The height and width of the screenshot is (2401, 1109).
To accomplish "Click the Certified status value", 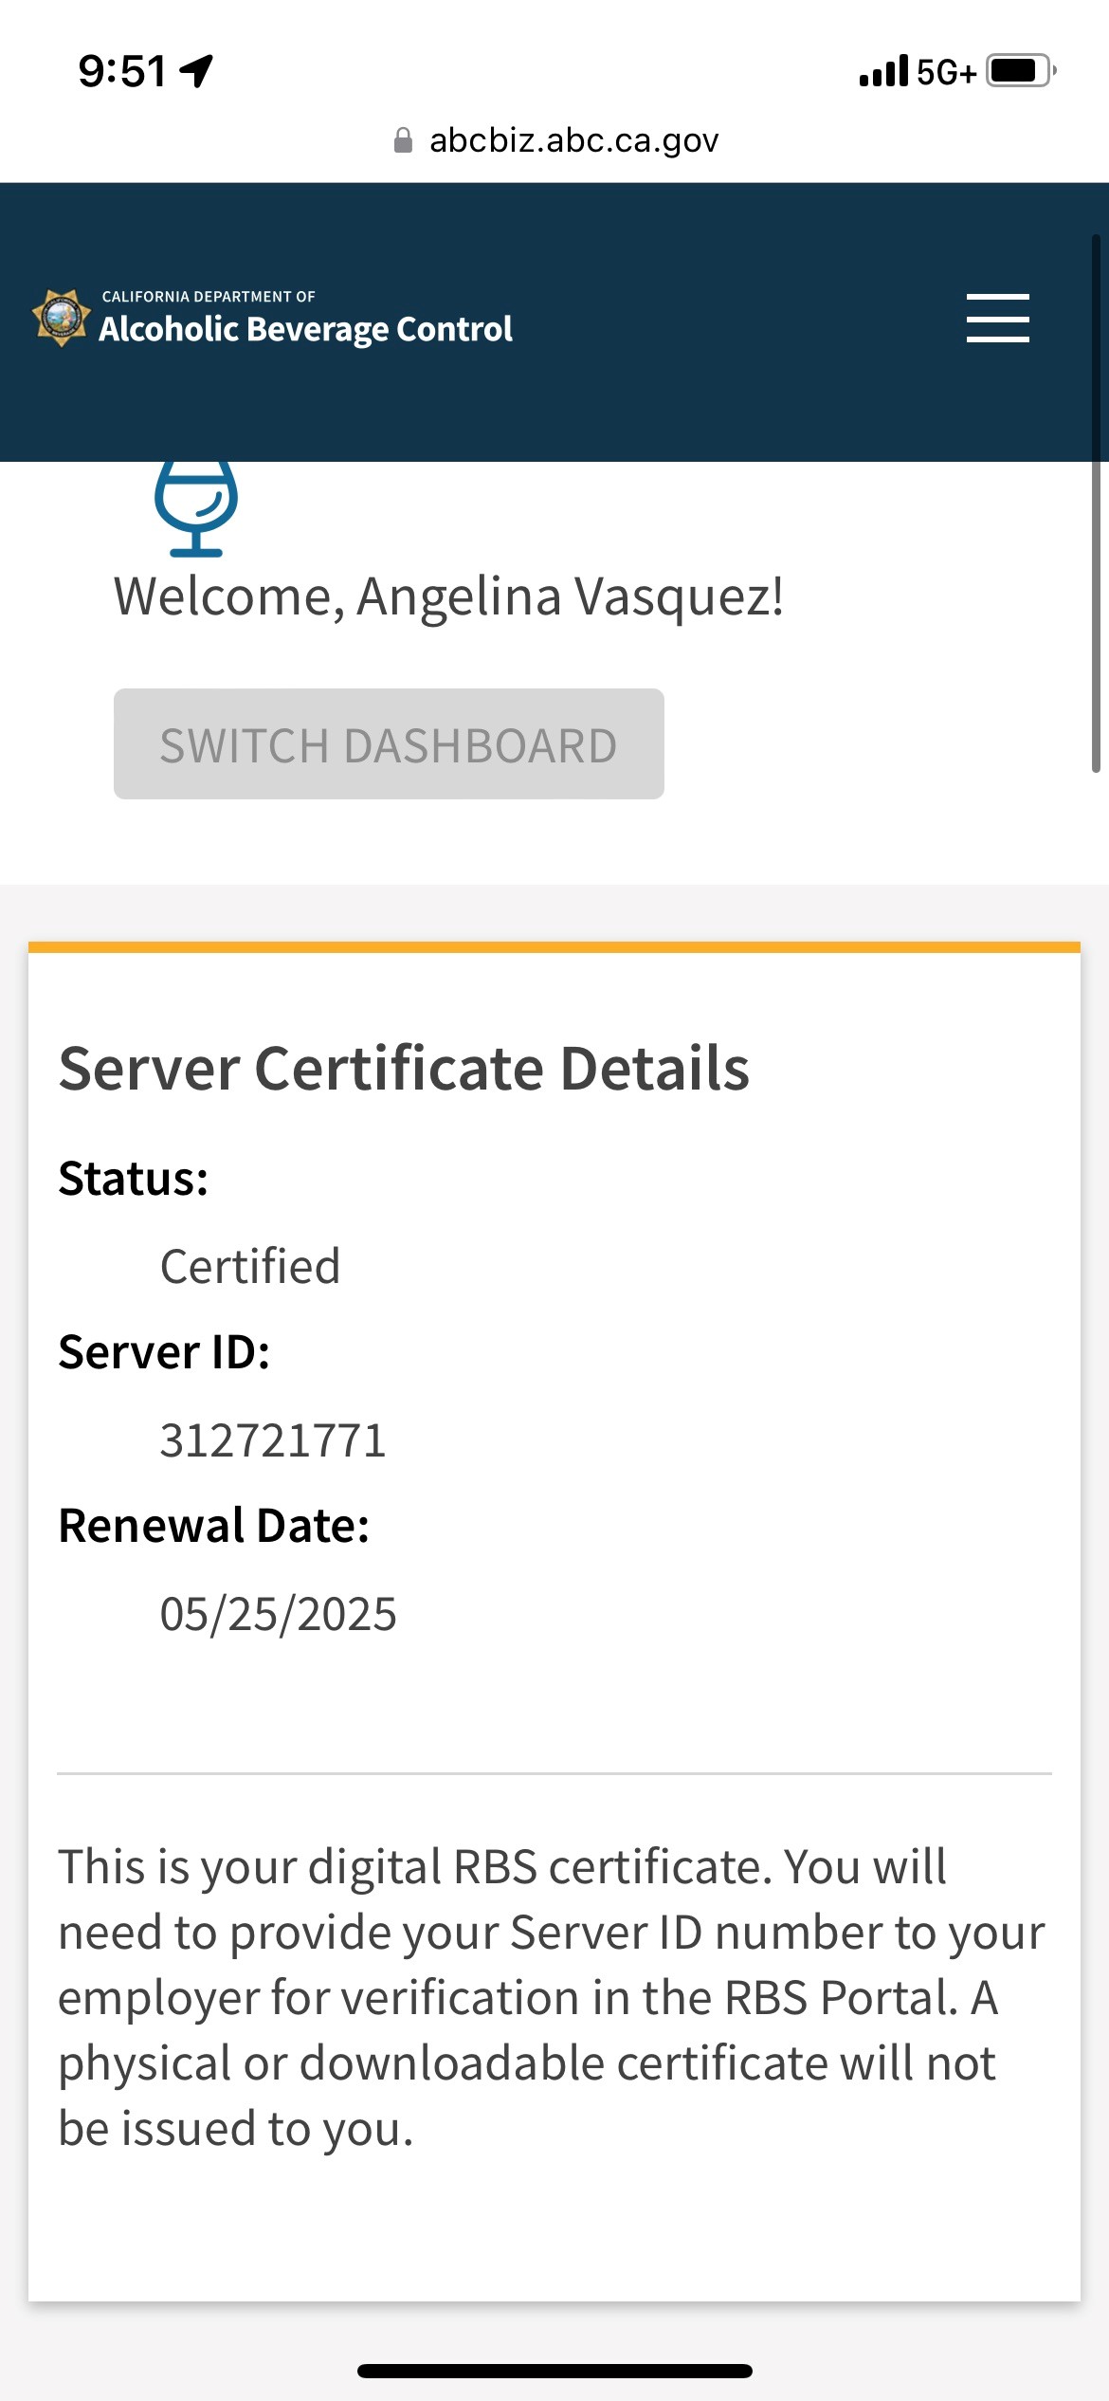I will [250, 1266].
